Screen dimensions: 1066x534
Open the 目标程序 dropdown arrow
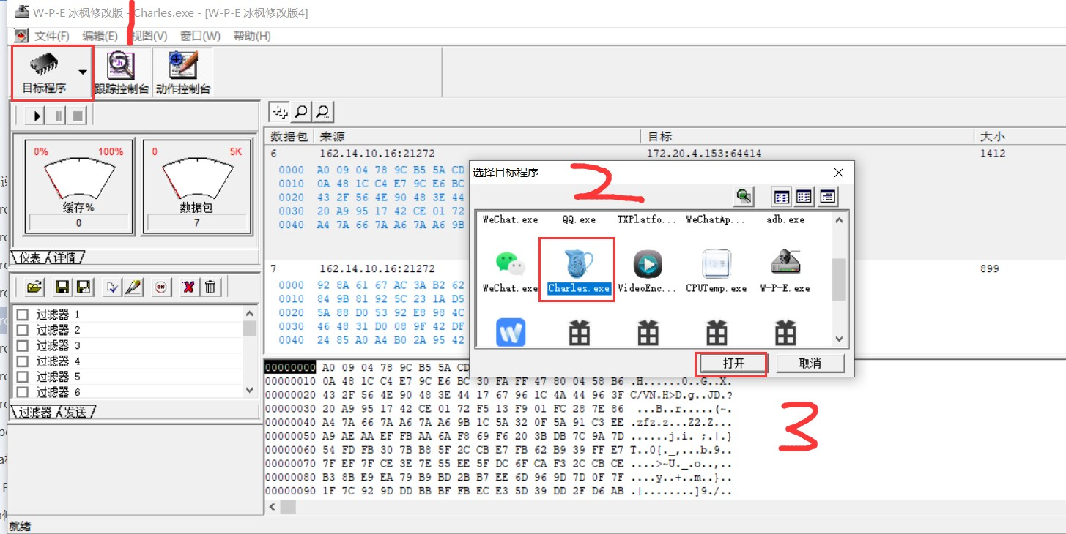click(83, 72)
